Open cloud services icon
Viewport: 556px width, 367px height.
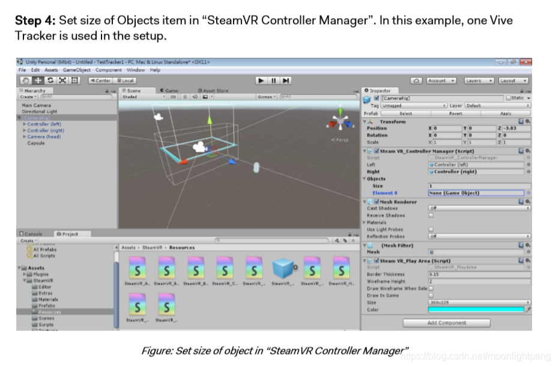tap(416, 81)
